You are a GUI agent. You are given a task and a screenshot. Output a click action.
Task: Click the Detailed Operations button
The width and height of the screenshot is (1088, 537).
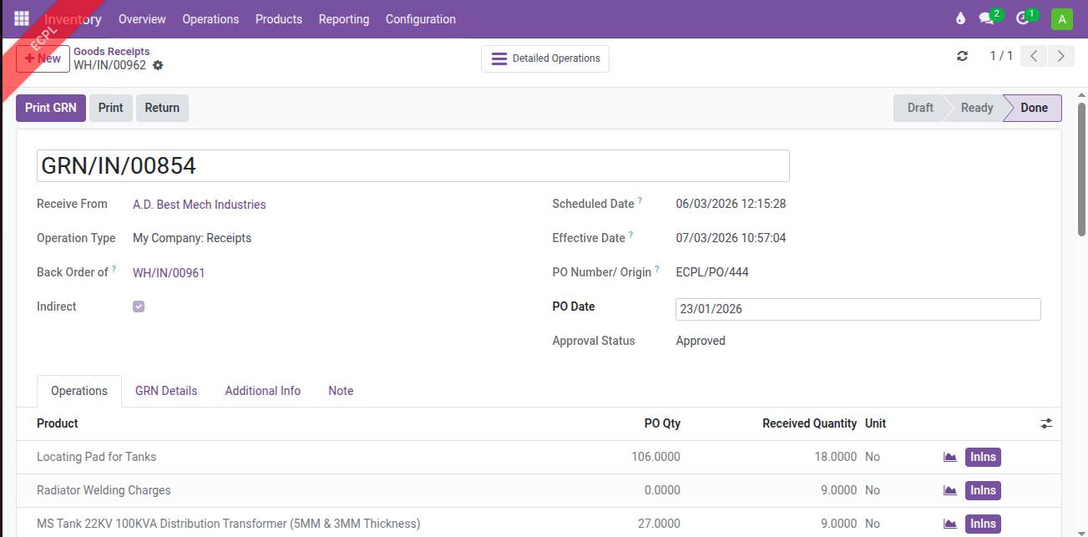[x=545, y=58]
